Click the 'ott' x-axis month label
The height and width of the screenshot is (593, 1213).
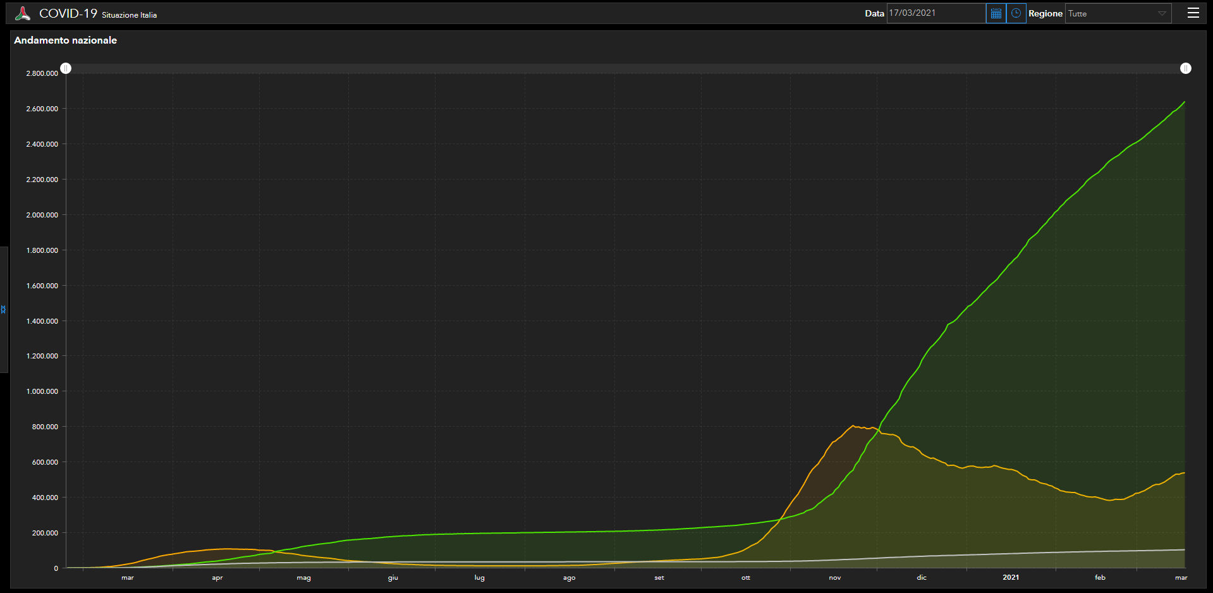click(x=746, y=578)
